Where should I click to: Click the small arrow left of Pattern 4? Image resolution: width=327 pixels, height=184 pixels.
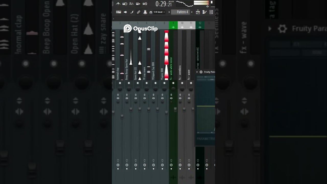[169, 12]
